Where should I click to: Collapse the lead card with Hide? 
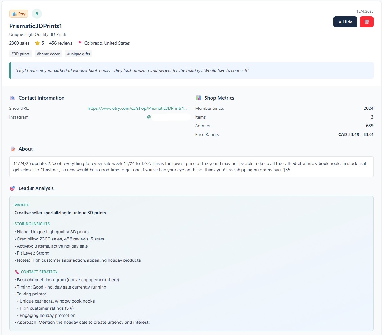point(345,22)
